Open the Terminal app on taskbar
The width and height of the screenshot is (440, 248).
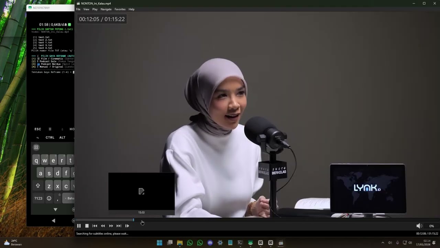pyautogui.click(x=240, y=243)
